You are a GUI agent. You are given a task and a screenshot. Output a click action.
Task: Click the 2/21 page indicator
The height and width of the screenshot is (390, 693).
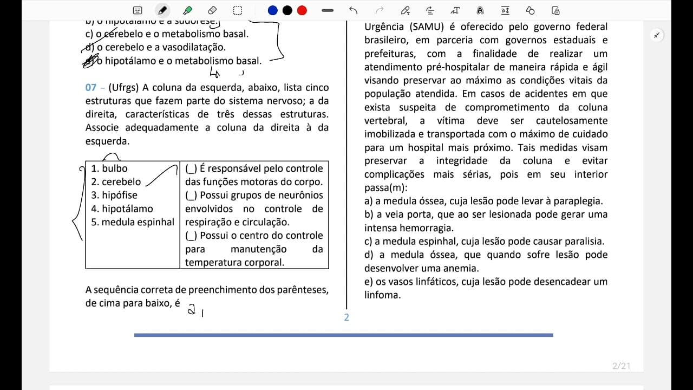click(621, 366)
